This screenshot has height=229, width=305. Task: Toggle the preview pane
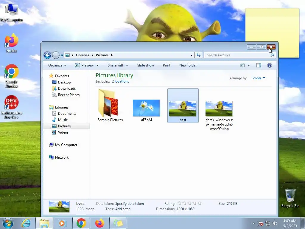[x=259, y=65]
